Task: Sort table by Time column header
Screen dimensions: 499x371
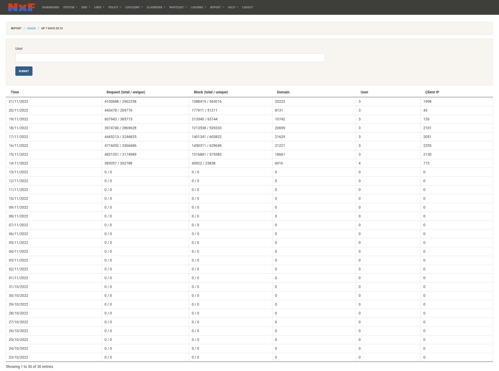Action: coord(15,92)
